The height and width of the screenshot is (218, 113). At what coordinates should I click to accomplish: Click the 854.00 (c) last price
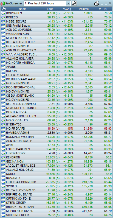53,149
